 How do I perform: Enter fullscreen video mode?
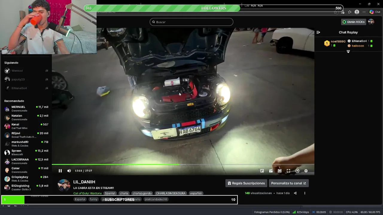click(288, 171)
